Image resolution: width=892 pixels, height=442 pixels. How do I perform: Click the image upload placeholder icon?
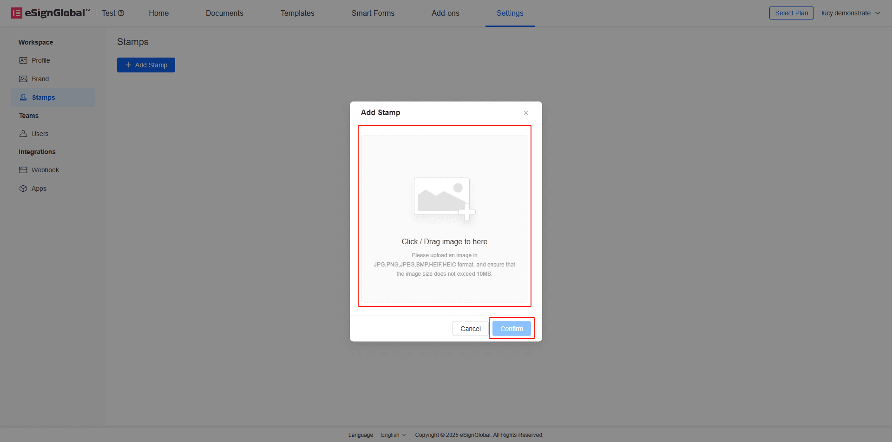(x=444, y=198)
